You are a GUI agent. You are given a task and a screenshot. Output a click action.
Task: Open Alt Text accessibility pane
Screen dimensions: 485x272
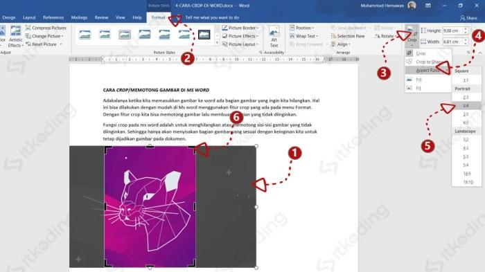pyautogui.click(x=274, y=37)
